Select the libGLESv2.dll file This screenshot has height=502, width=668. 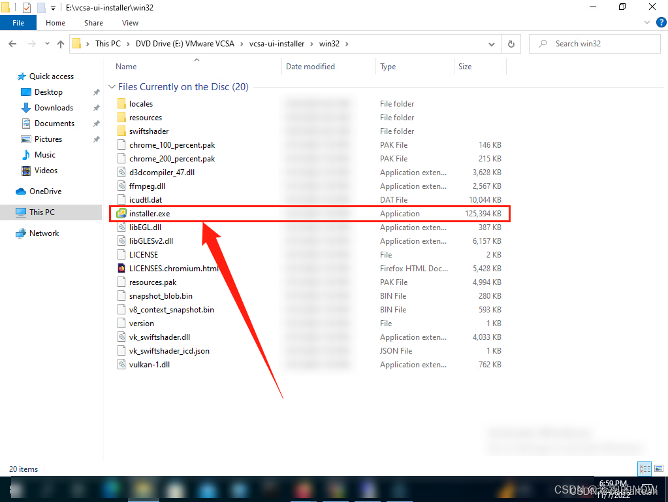coord(151,241)
